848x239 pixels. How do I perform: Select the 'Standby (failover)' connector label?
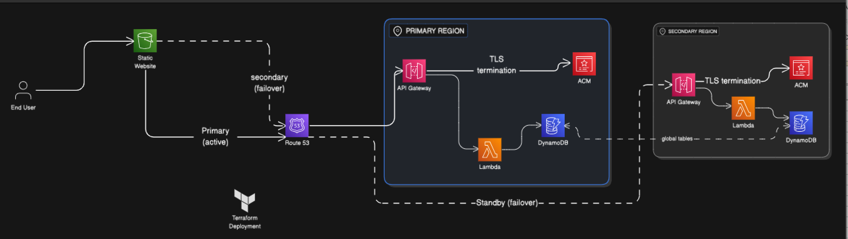click(507, 203)
